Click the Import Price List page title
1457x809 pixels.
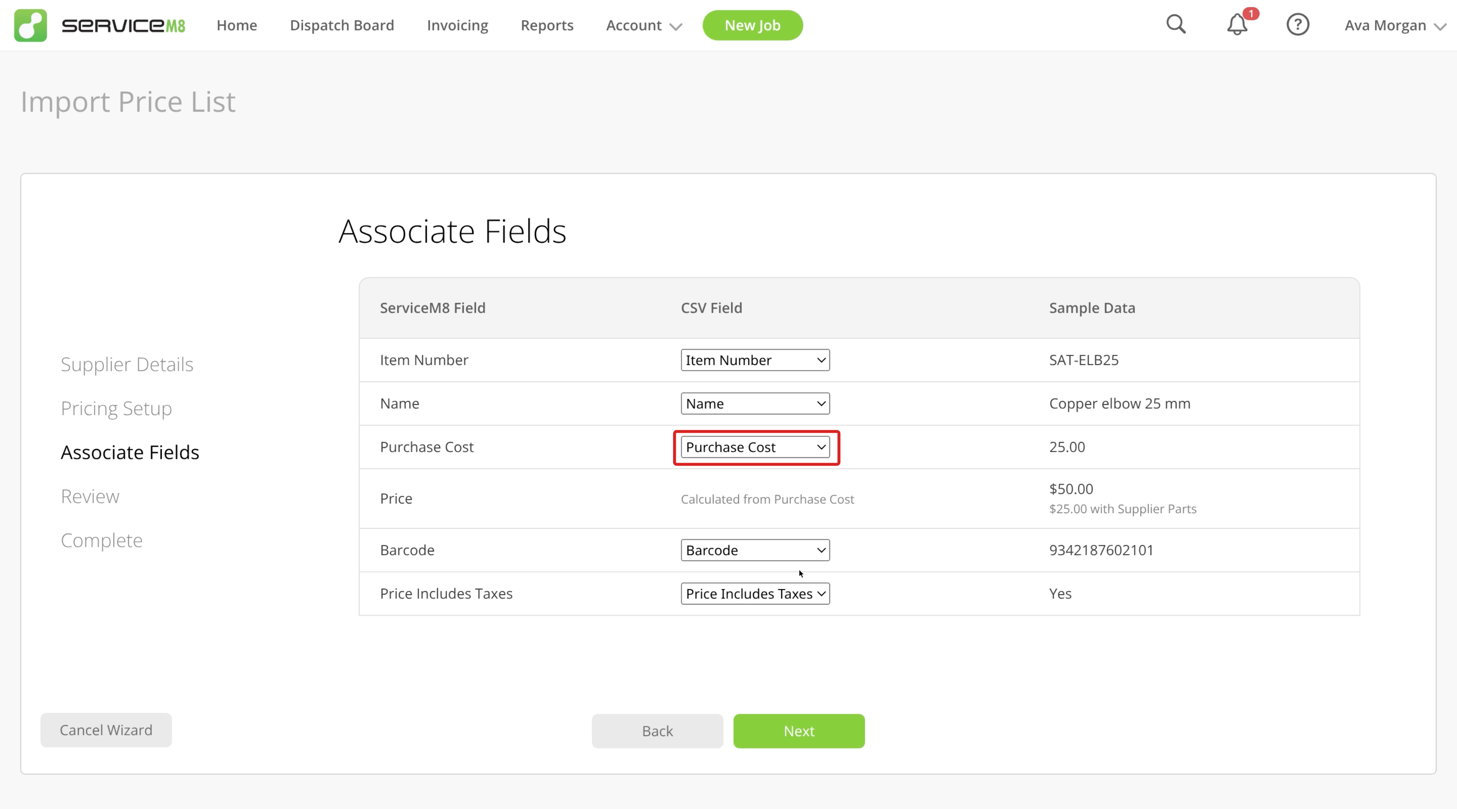[128, 102]
